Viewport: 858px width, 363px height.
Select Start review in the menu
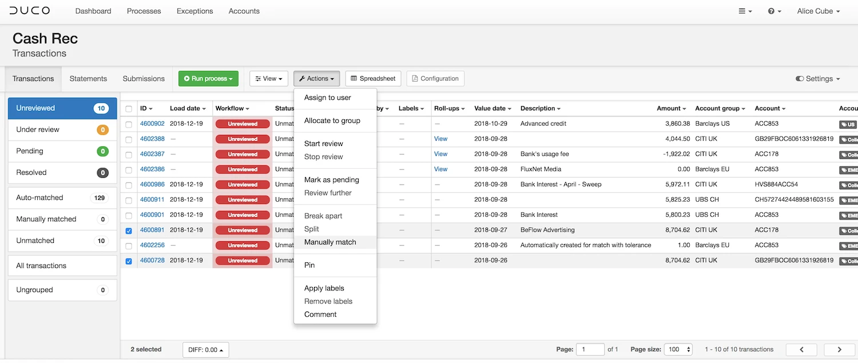[335, 143]
